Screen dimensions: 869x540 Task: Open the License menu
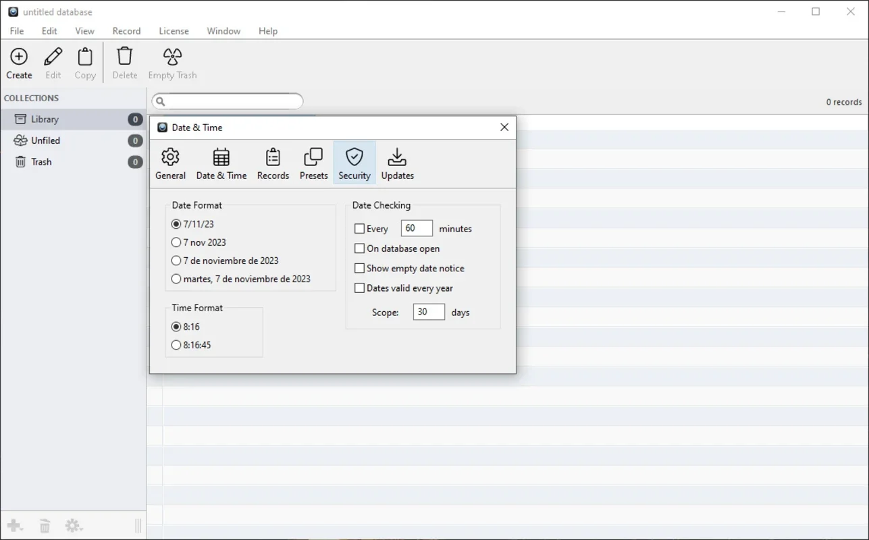(x=174, y=31)
